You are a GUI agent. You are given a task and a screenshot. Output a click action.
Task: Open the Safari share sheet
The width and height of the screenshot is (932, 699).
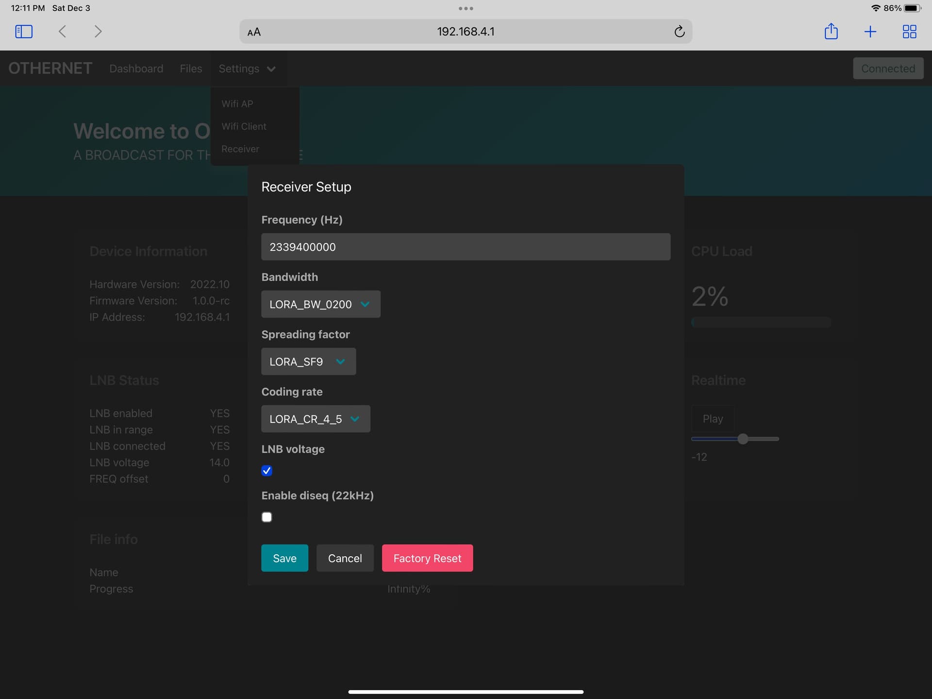coord(831,31)
